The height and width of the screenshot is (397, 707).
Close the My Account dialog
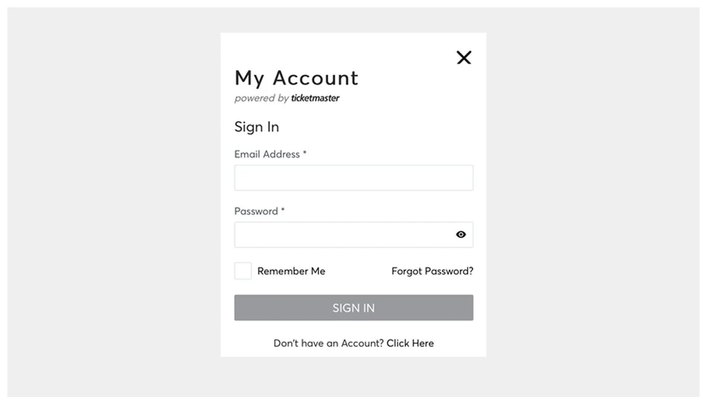(x=464, y=58)
